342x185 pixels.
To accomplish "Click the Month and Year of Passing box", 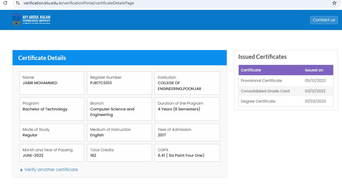I will click(x=52, y=153).
